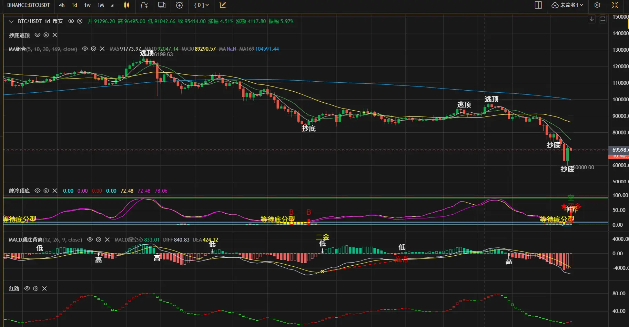Open settings for BTC/USDT main series

[80, 21]
